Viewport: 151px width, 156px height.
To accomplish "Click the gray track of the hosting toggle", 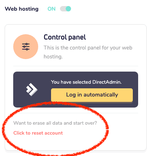I will 62,9.
